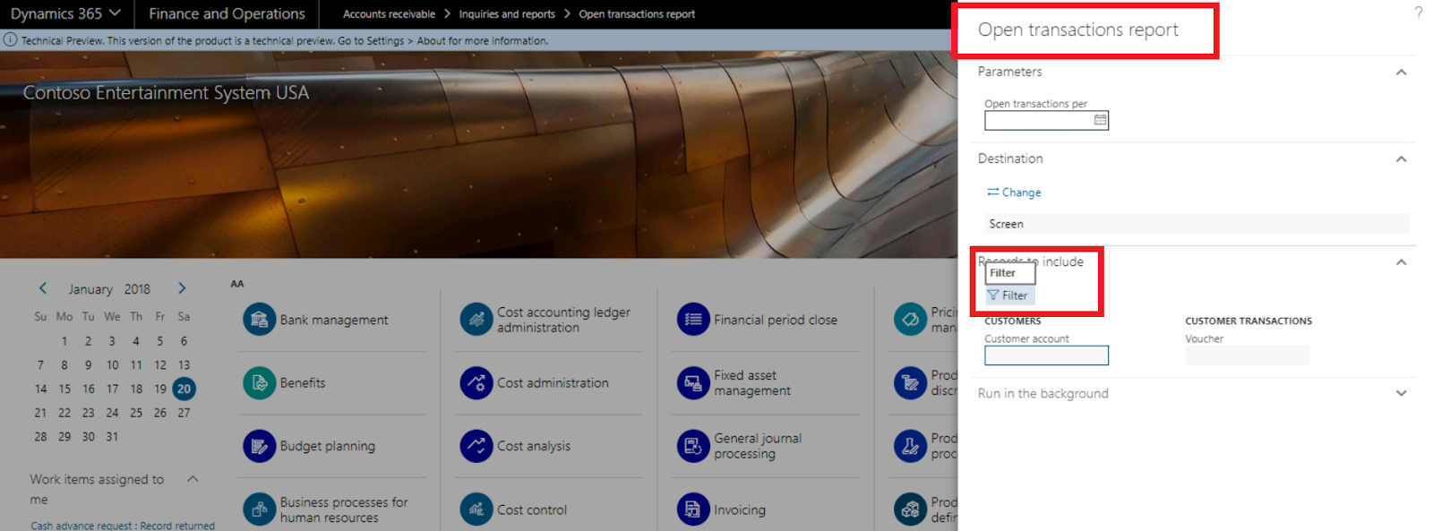
Task: Select Inquiries and reports breadcrumb
Action: [507, 14]
